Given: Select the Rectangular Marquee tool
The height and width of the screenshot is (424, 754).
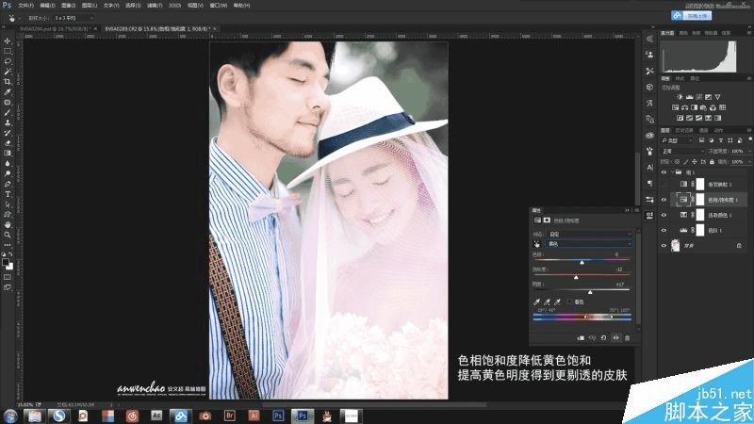Looking at the screenshot, I should point(8,51).
